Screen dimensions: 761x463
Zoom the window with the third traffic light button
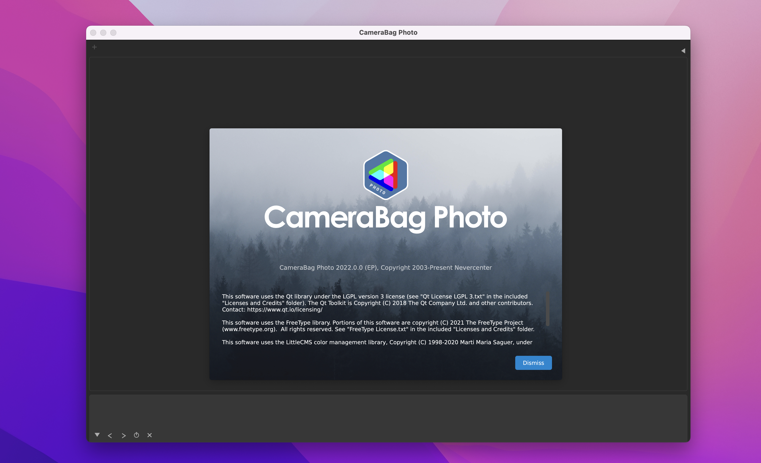click(x=113, y=33)
